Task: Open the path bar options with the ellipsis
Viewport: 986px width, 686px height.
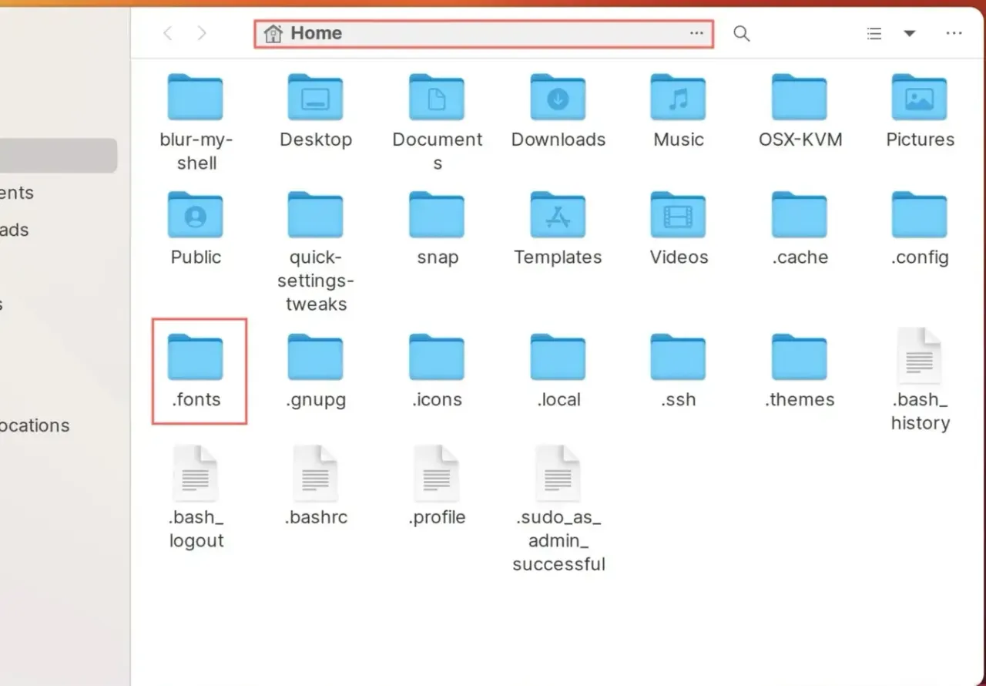Action: click(696, 33)
